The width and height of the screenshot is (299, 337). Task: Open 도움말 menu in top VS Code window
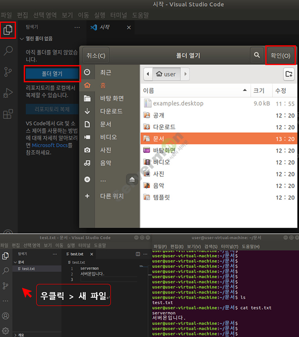tap(140, 15)
